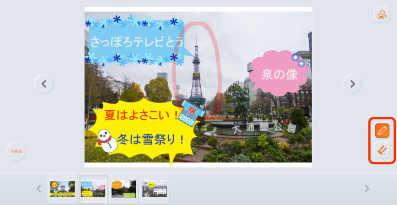Open the fourth thumbnail of city view

click(154, 189)
